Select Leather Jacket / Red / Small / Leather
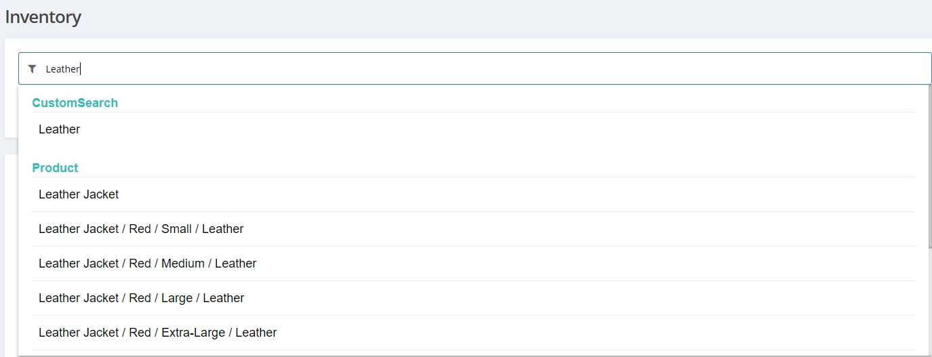 click(x=141, y=229)
